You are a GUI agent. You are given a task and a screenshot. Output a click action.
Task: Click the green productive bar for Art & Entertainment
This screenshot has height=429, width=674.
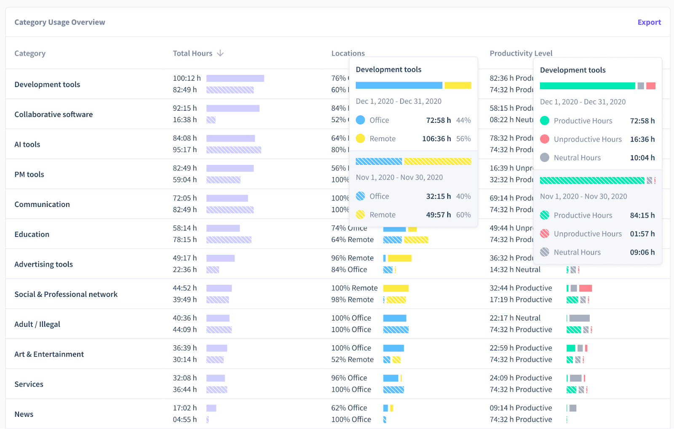tap(571, 348)
